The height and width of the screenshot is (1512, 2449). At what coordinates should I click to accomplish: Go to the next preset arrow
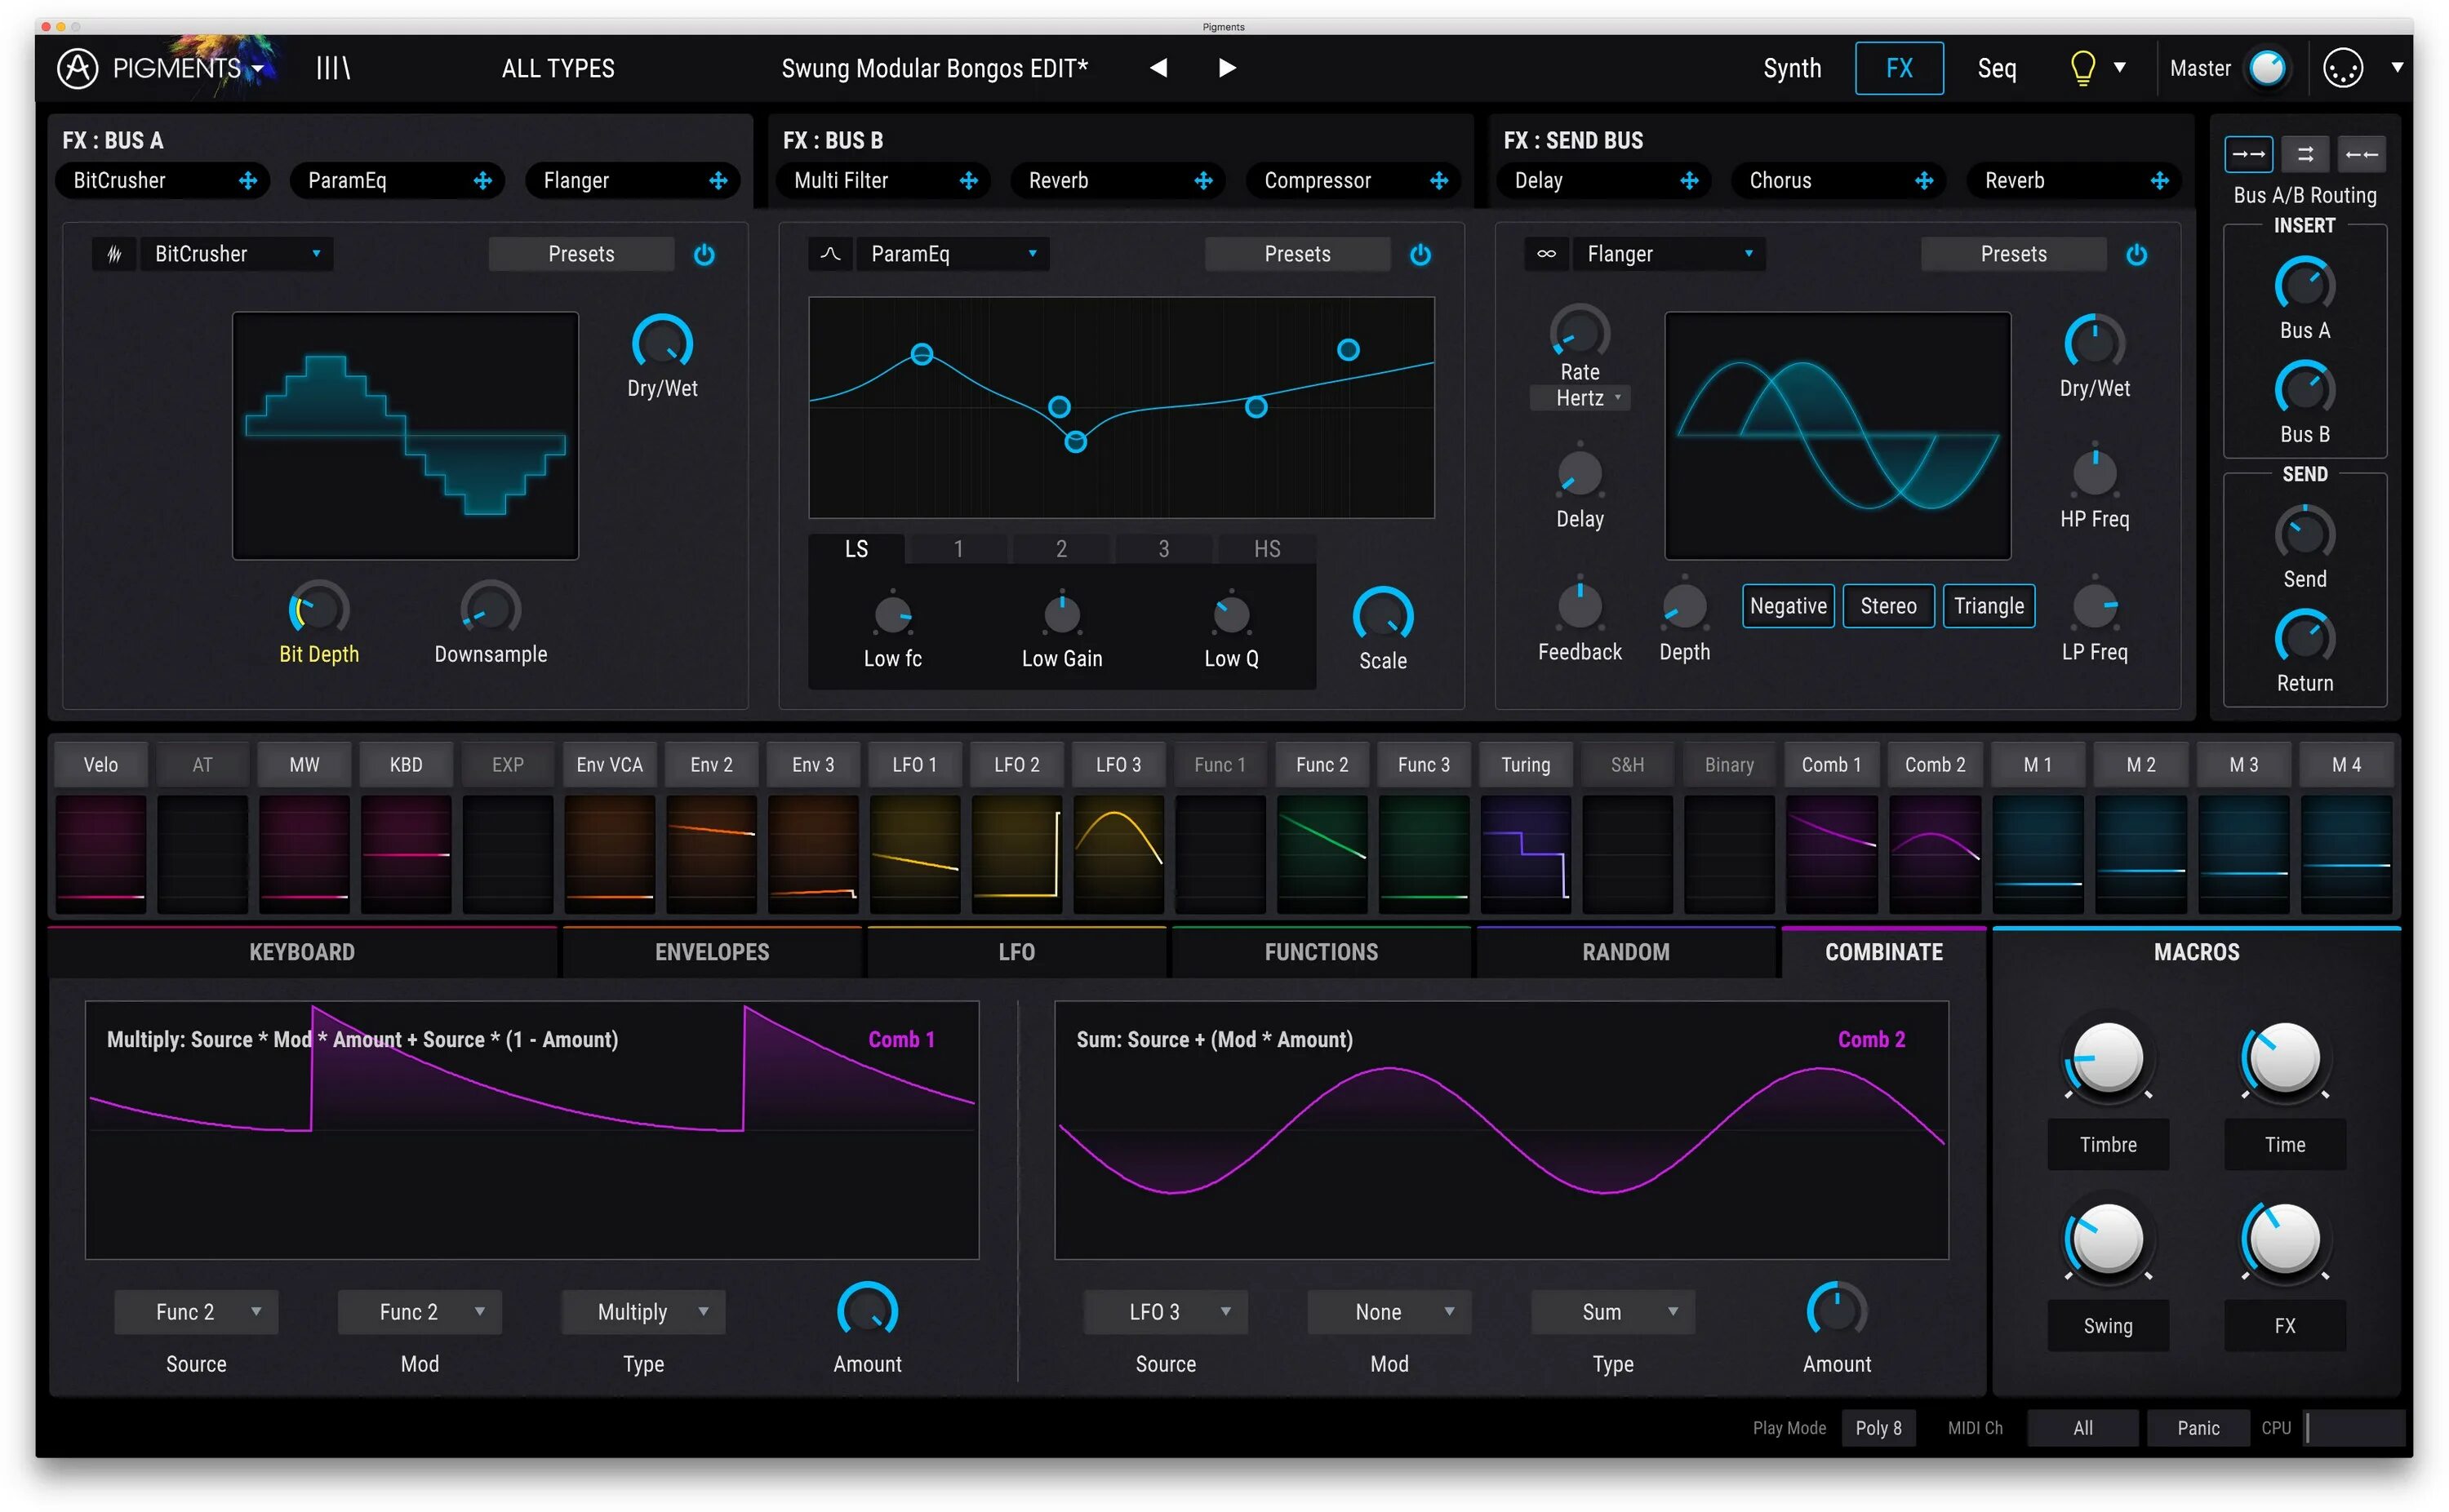coord(1226,68)
